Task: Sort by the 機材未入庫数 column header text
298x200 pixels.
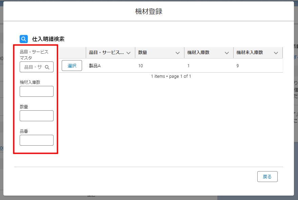Action: (x=250, y=53)
